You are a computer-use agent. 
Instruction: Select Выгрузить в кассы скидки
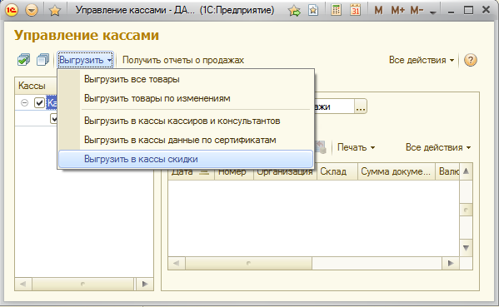(x=186, y=159)
